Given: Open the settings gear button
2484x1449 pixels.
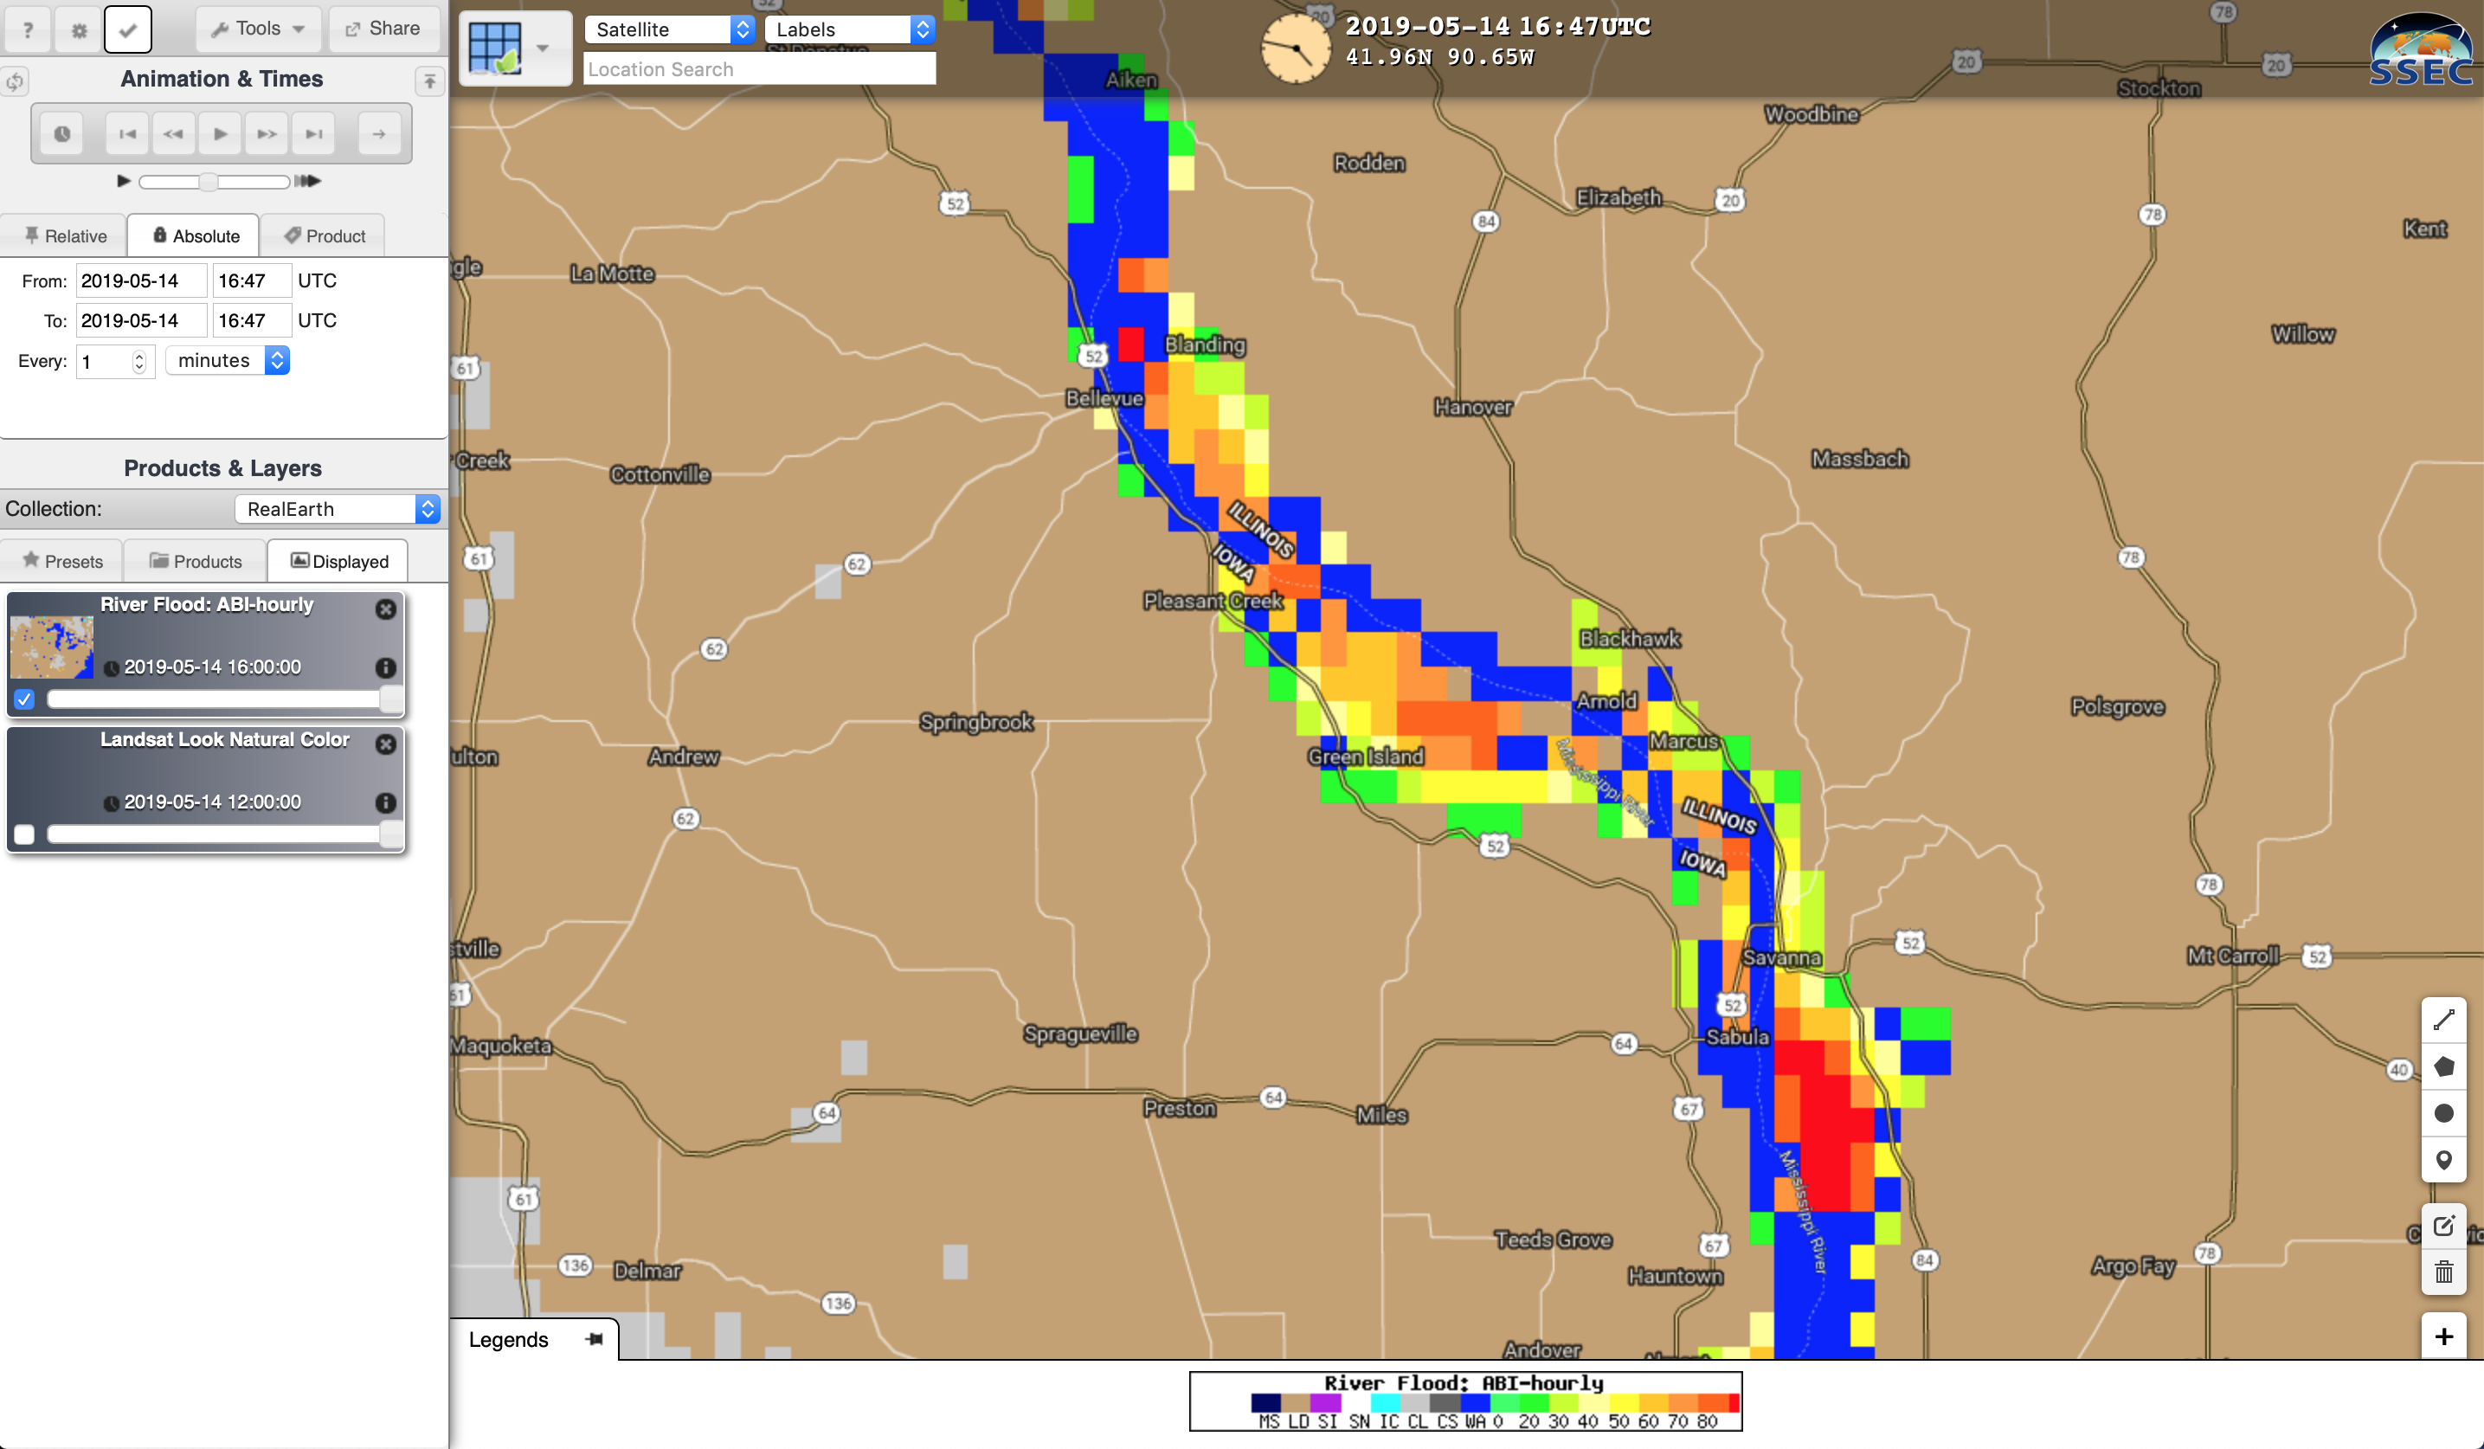Looking at the screenshot, I should [79, 29].
